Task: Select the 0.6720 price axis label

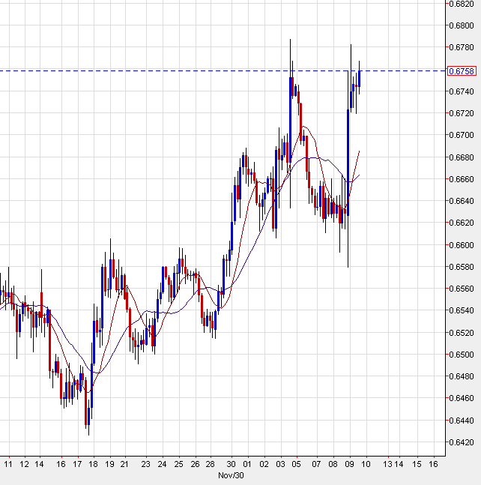Action: coord(462,113)
